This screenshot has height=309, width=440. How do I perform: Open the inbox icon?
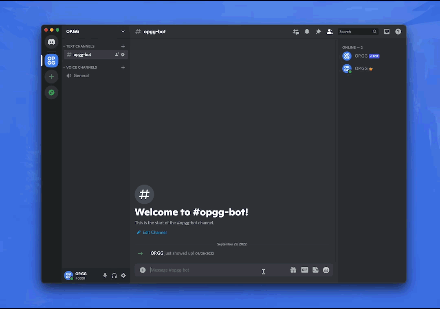[387, 32]
